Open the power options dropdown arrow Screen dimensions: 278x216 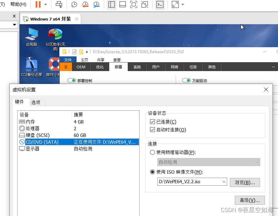pos(46,4)
